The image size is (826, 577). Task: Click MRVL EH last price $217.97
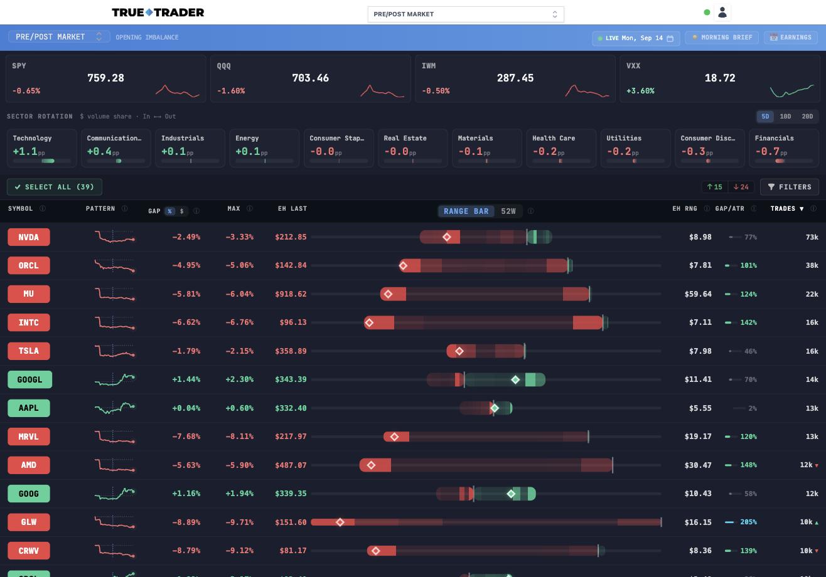point(291,437)
